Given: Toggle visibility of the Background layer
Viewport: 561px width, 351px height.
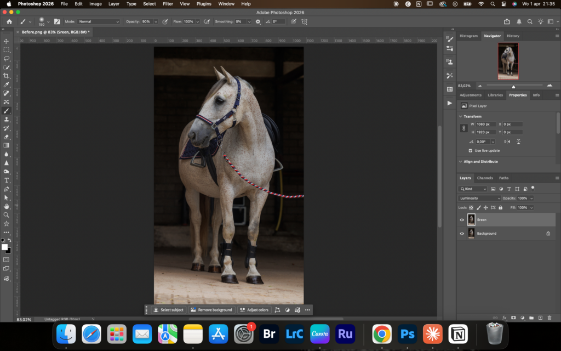Looking at the screenshot, I should pos(462,234).
